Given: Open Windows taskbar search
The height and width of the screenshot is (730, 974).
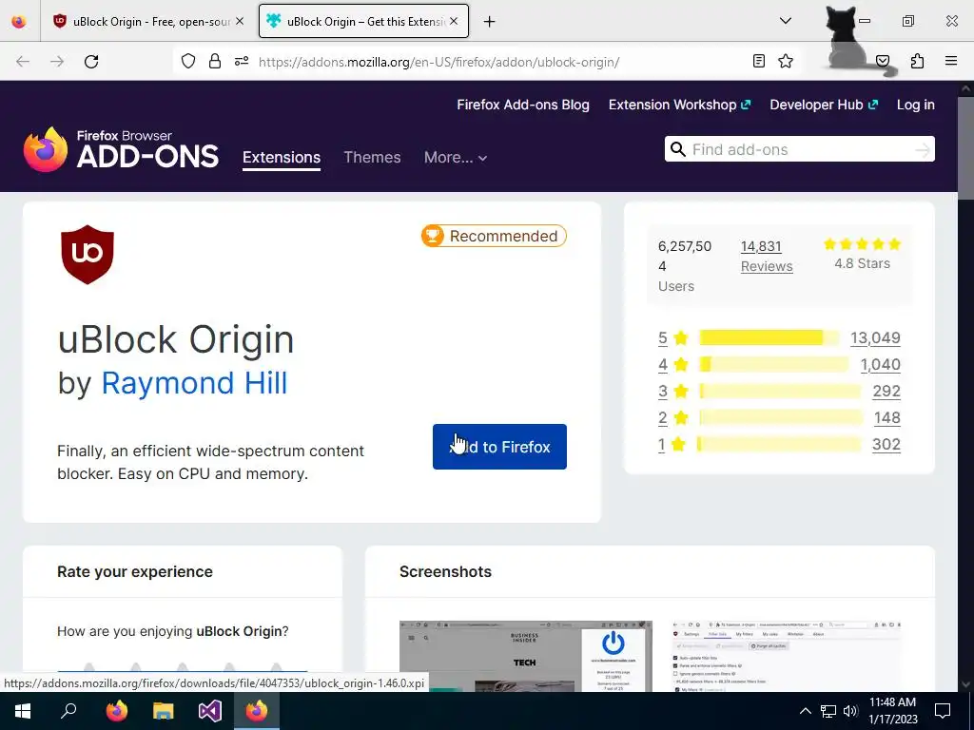Looking at the screenshot, I should [68, 711].
